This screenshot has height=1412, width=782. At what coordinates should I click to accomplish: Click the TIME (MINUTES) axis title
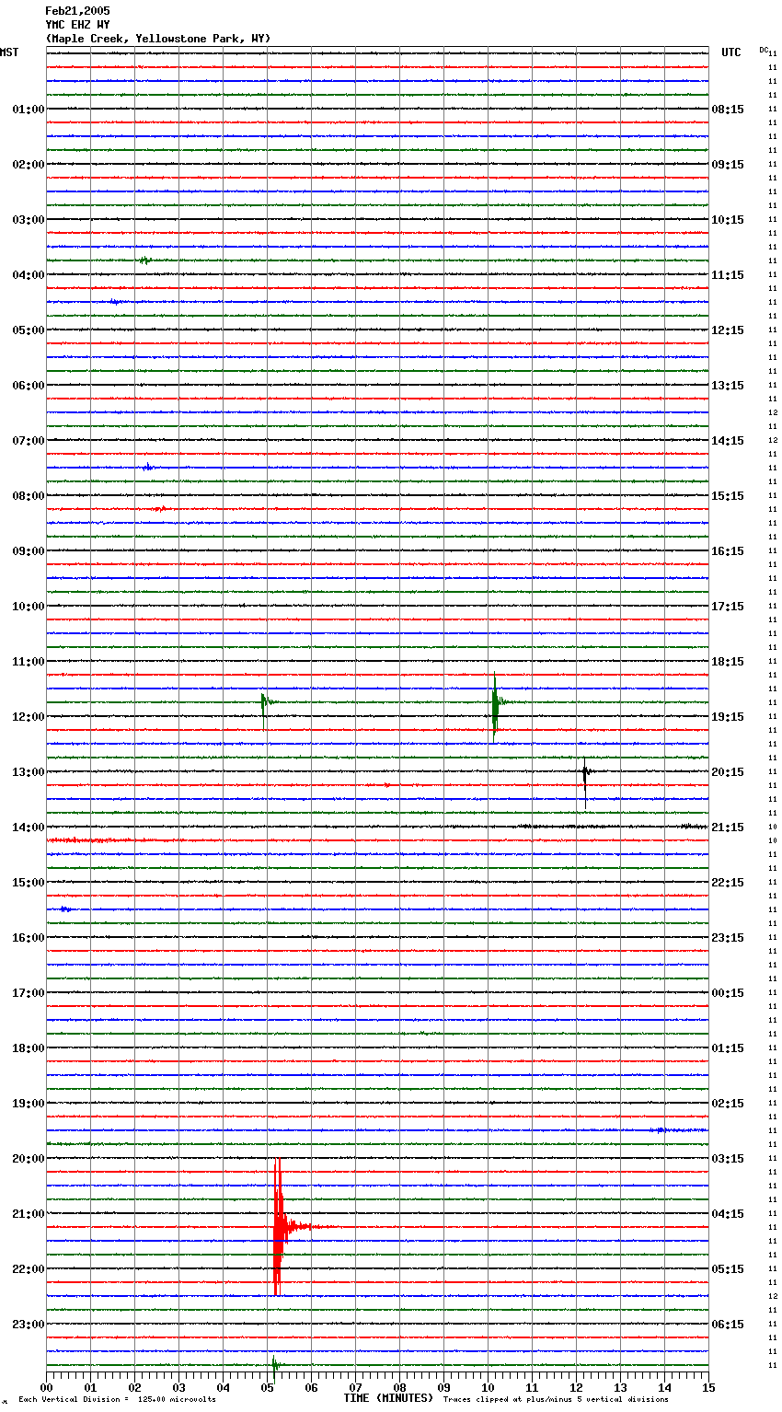(x=388, y=1398)
